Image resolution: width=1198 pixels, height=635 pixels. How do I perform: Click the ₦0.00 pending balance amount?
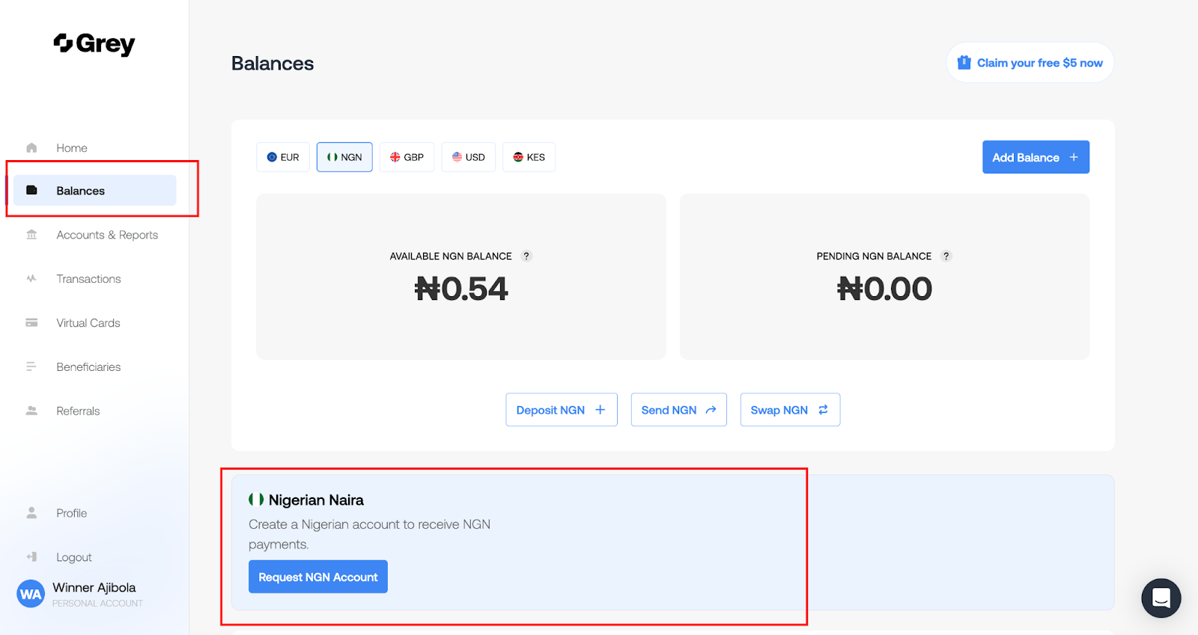pos(884,289)
